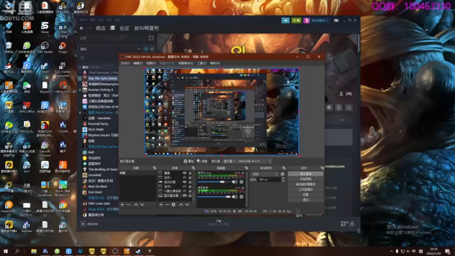Viewport: 455px width, 256px height.
Task: Toggle lock for 显示器采集 source
Action: click(x=190, y=196)
